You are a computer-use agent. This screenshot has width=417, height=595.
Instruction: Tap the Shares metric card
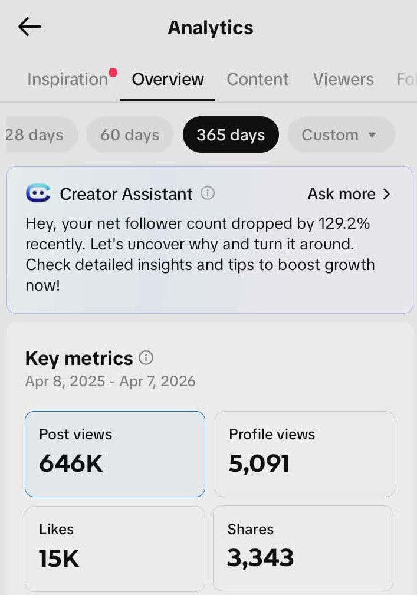pos(303,548)
